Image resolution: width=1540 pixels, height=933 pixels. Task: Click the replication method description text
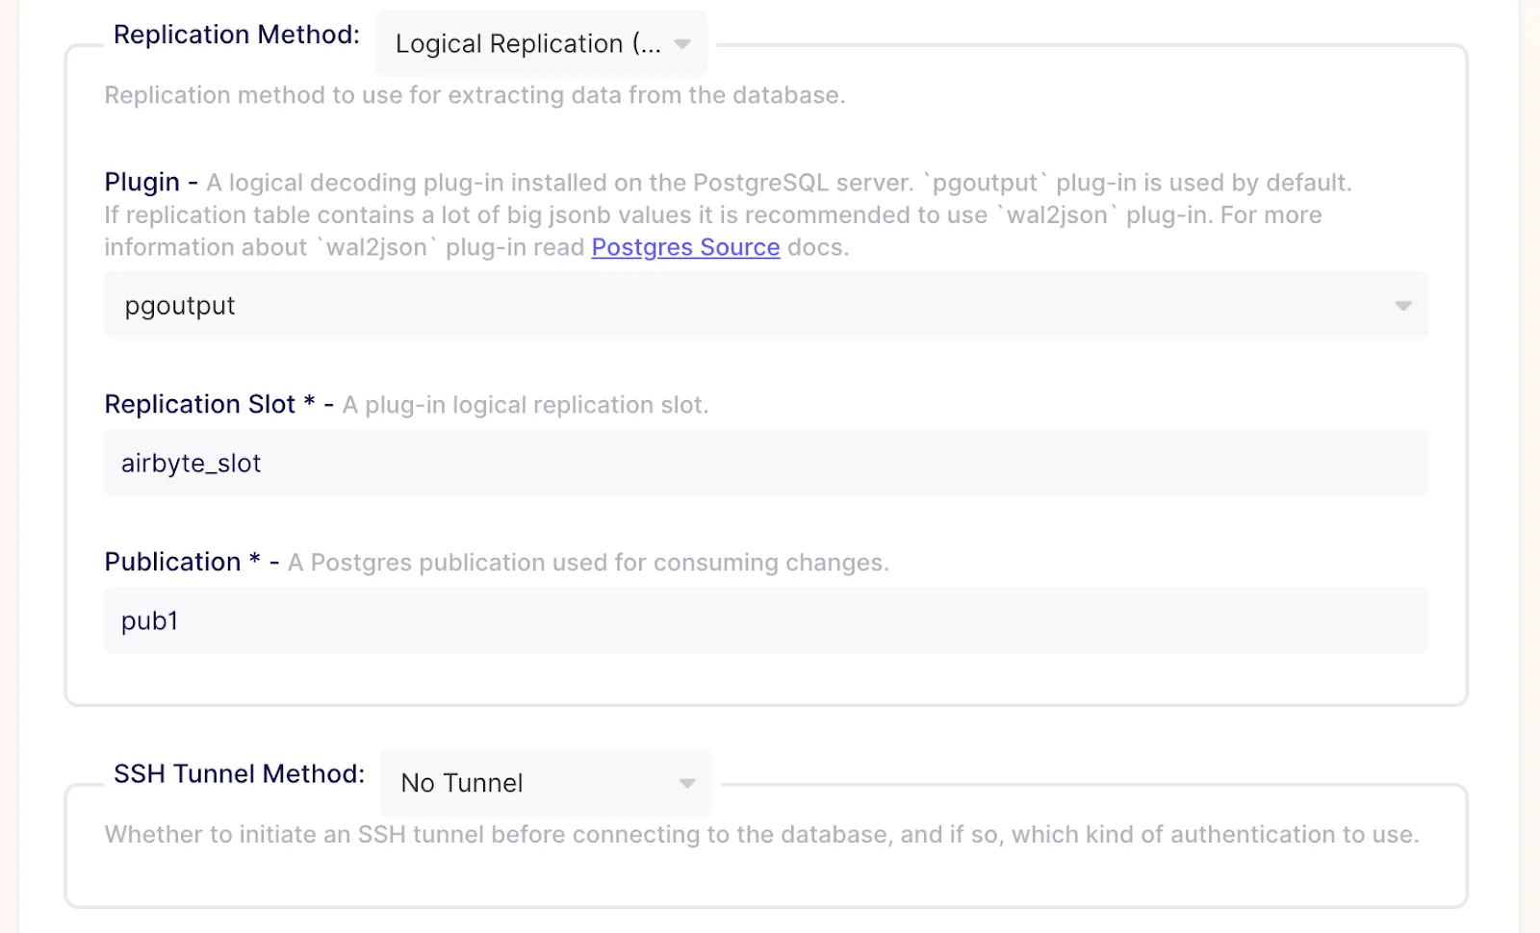(x=475, y=95)
